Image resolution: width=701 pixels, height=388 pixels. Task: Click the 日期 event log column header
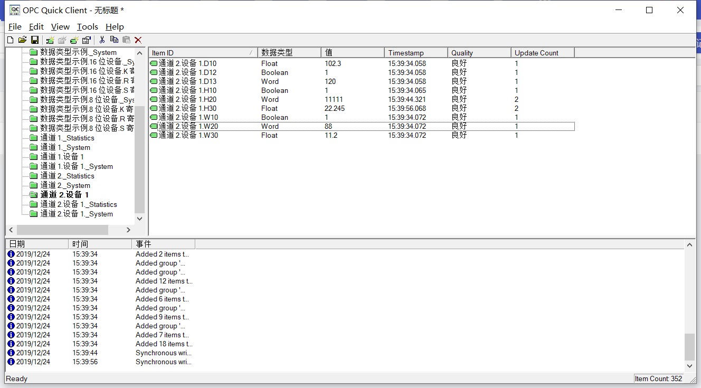pyautogui.click(x=37, y=244)
